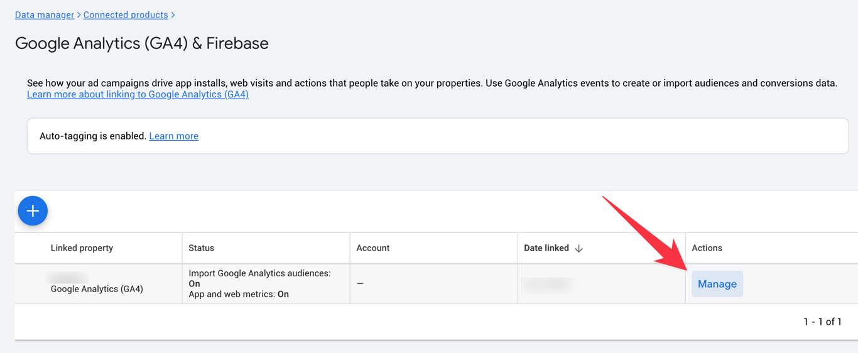Image resolution: width=858 pixels, height=353 pixels.
Task: Go to Connected products breadcrumb
Action: (x=126, y=14)
